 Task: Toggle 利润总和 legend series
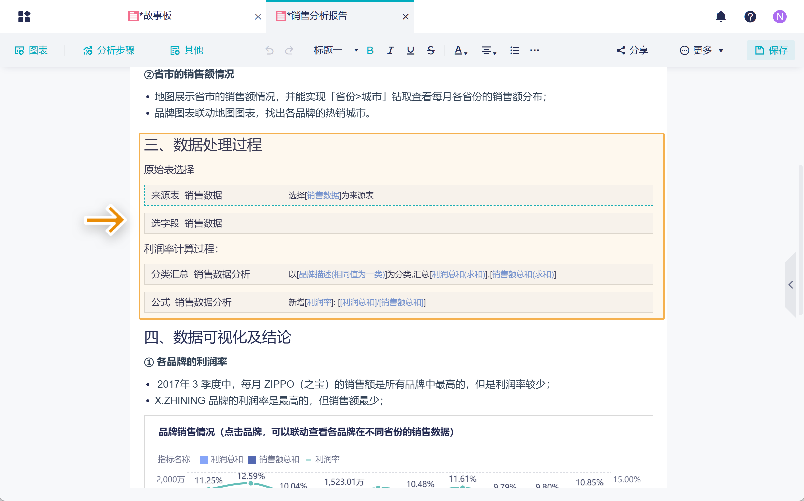222,459
